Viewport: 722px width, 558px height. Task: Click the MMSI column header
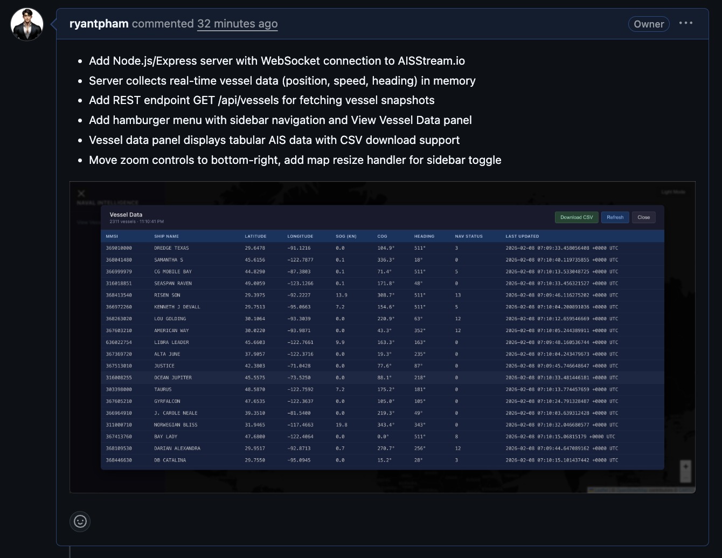click(112, 236)
